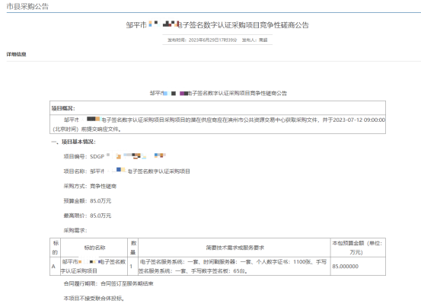
Task: Click the 最高限价：85.0万元 line
Action: [88, 216]
